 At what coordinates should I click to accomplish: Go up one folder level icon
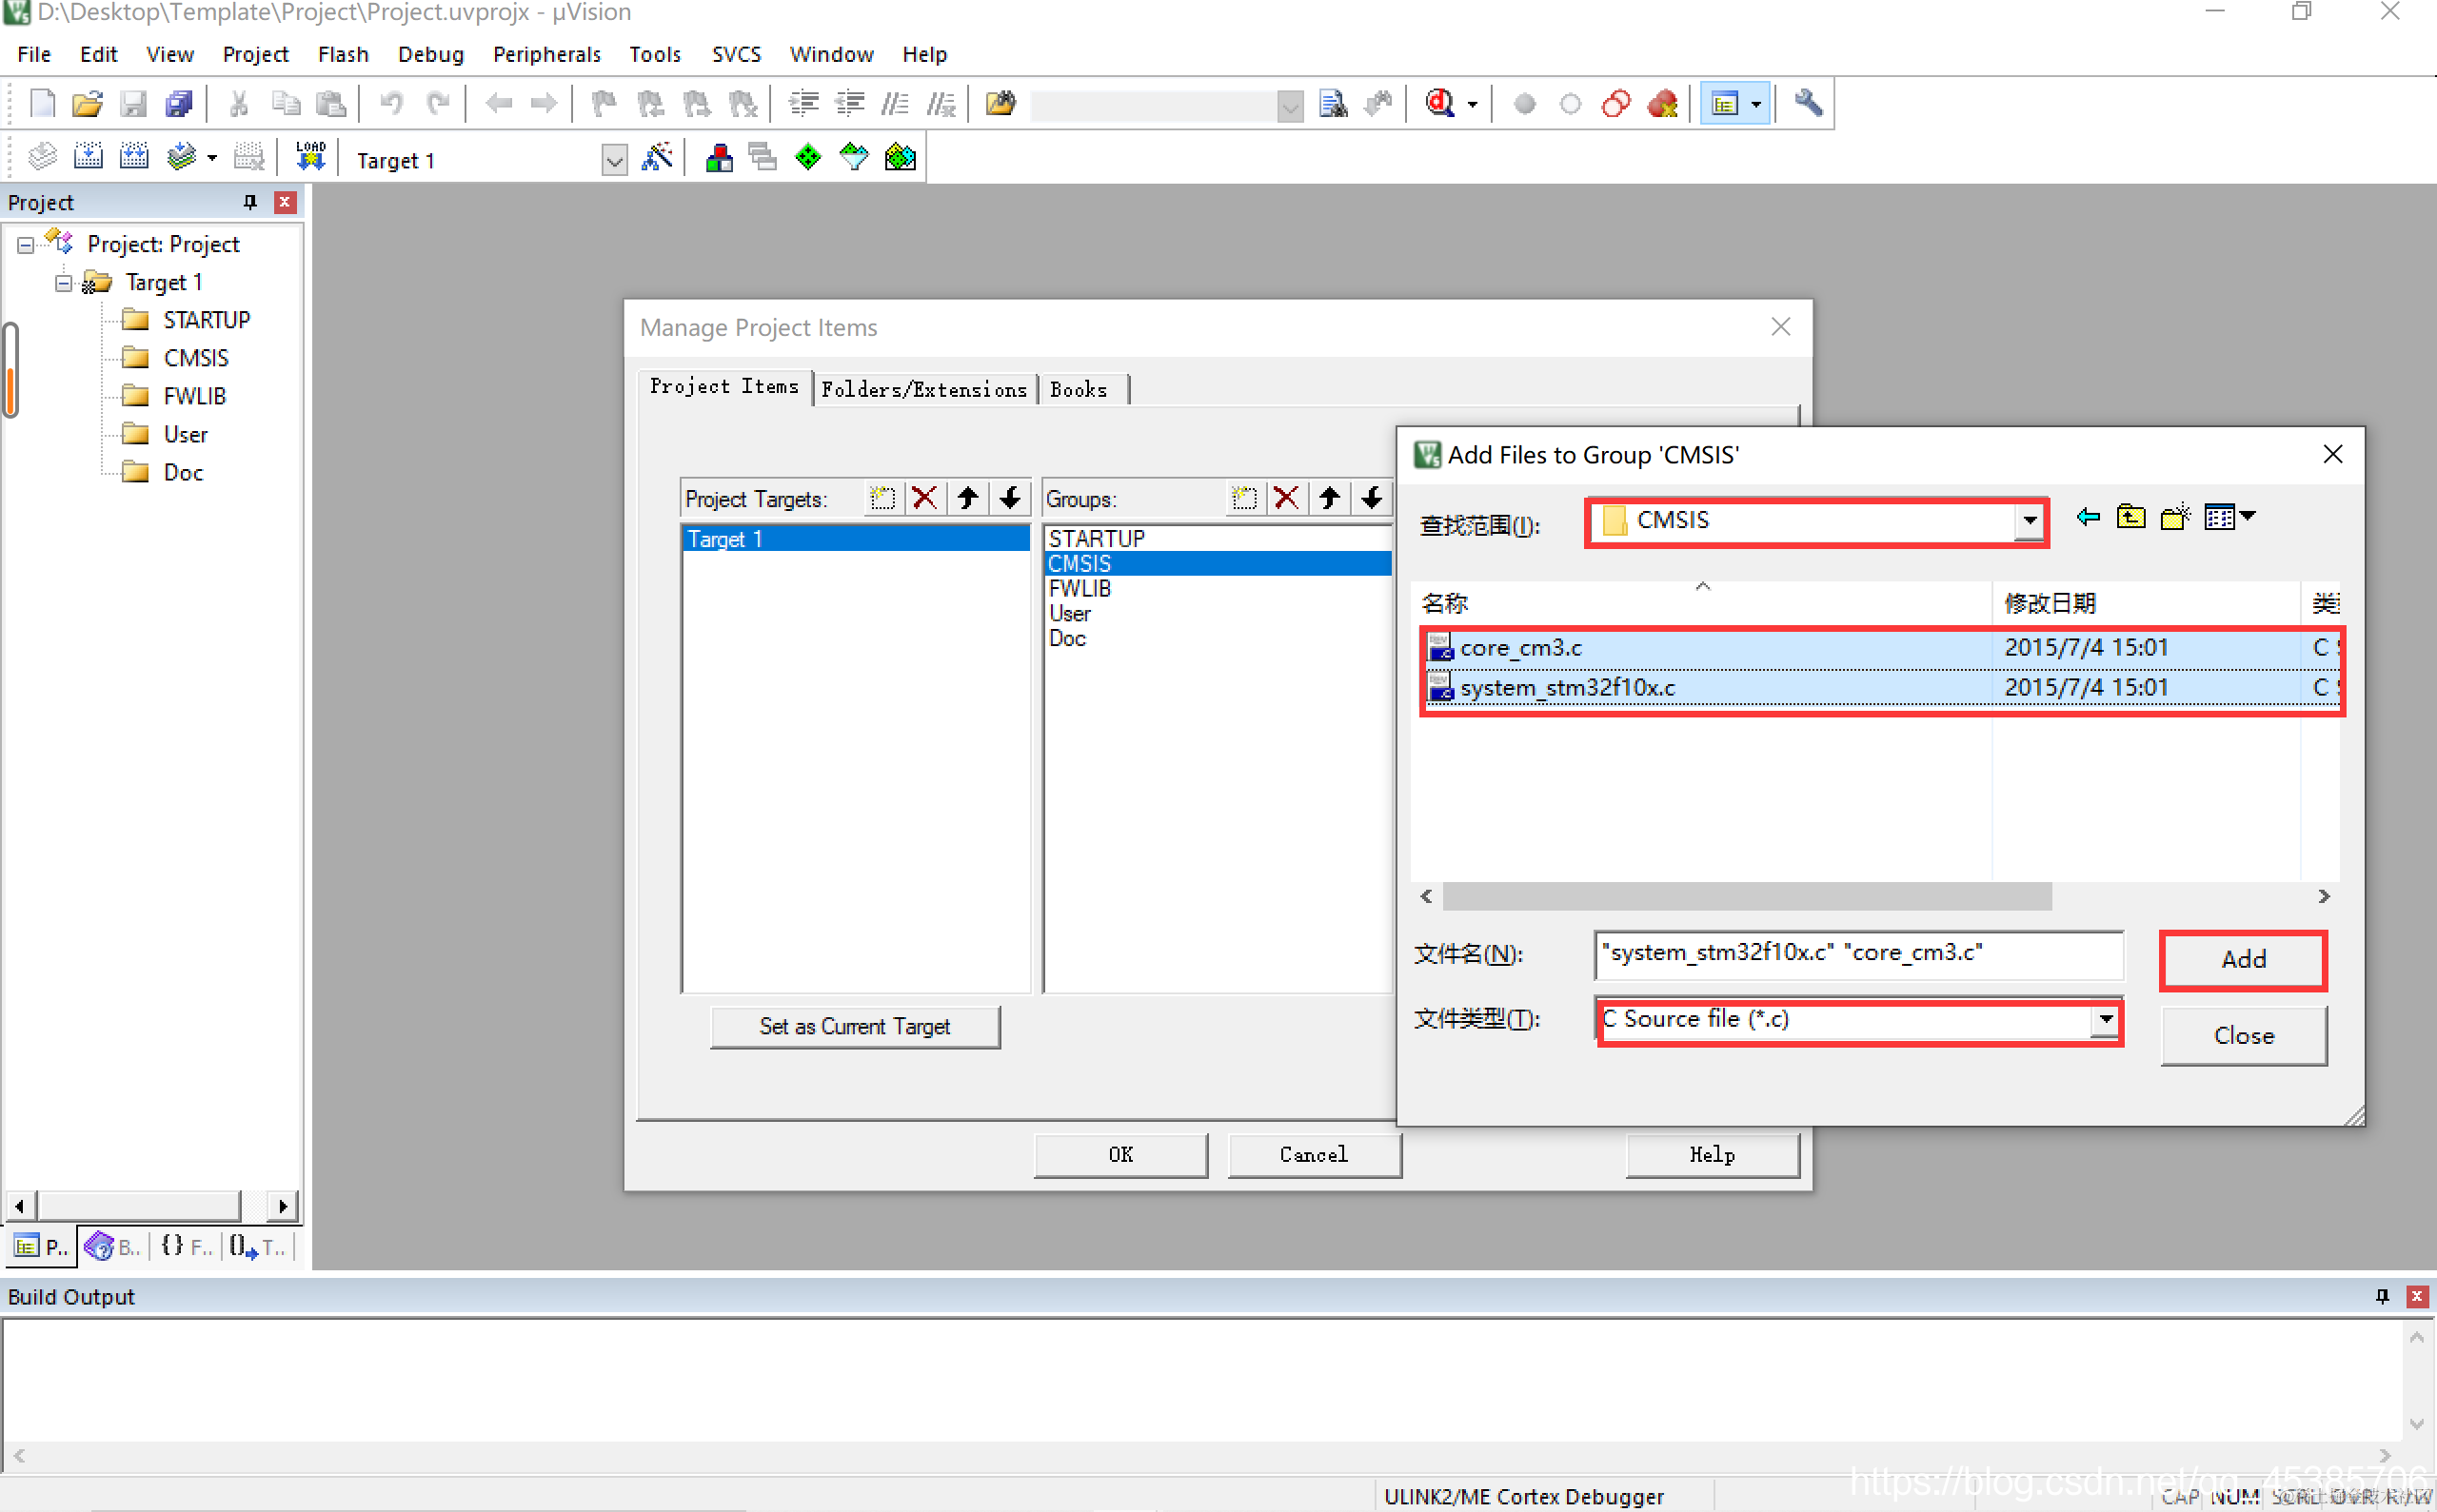tap(2130, 517)
